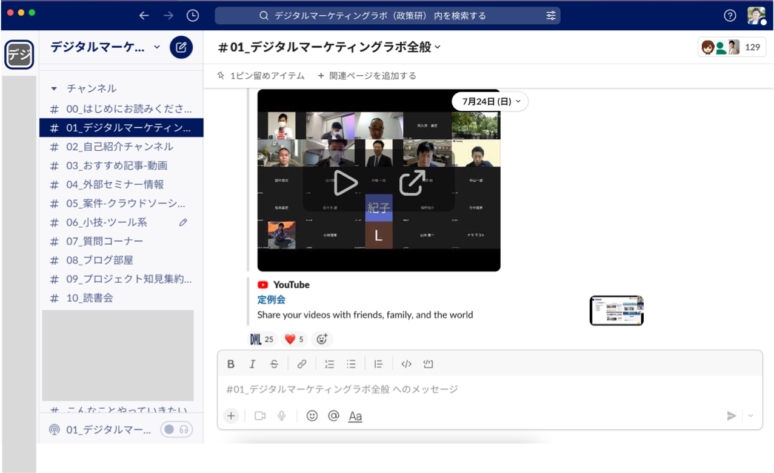Image resolution: width=774 pixels, height=473 pixels.
Task: Click the heart reaction with 5
Action: 295,339
